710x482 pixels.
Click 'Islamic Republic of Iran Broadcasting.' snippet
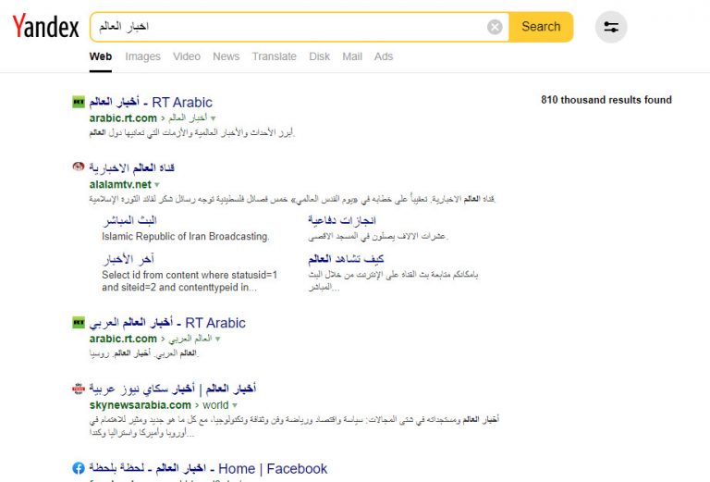[x=186, y=237]
